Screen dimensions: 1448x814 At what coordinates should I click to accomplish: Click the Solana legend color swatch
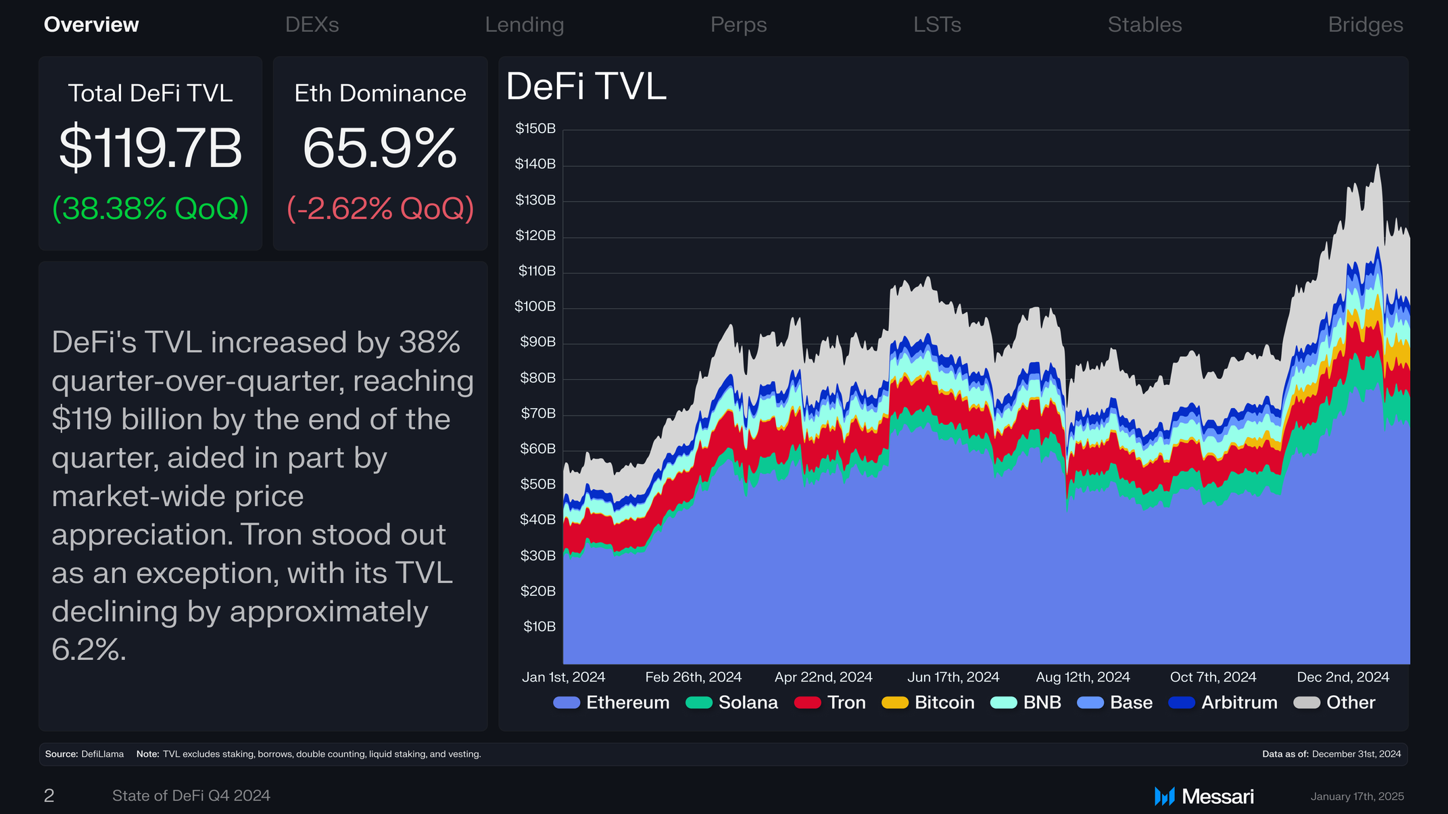(x=699, y=703)
